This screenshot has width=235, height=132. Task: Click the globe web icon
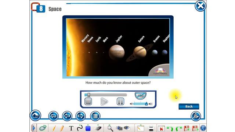pos(203,128)
